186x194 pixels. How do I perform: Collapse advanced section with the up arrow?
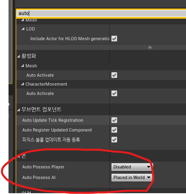tap(150, 47)
